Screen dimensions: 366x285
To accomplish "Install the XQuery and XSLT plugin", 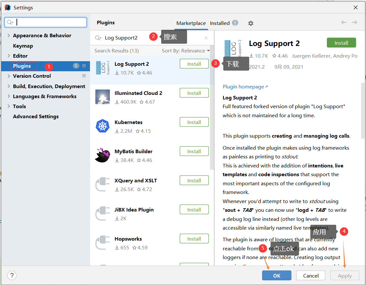I will (x=194, y=180).
